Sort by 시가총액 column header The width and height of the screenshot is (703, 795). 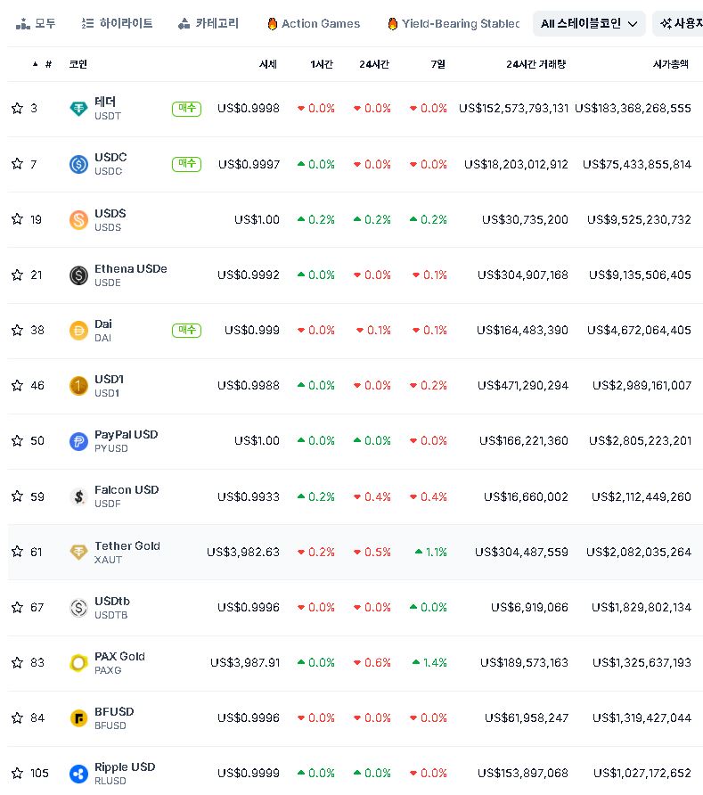[x=670, y=64]
